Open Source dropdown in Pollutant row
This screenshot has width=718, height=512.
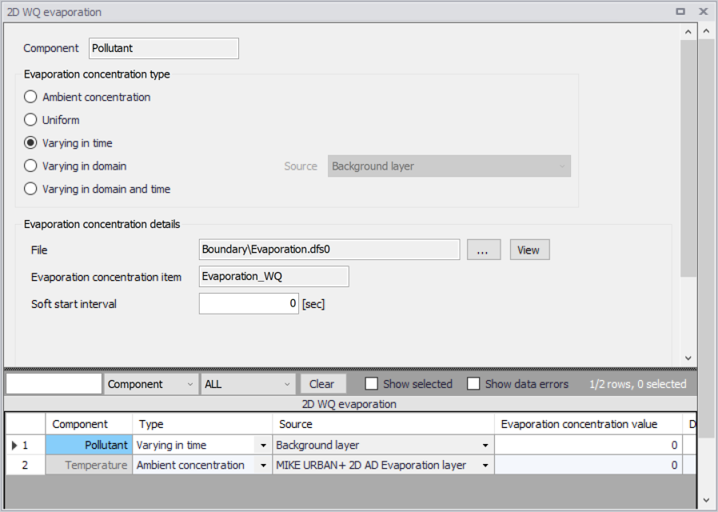485,445
